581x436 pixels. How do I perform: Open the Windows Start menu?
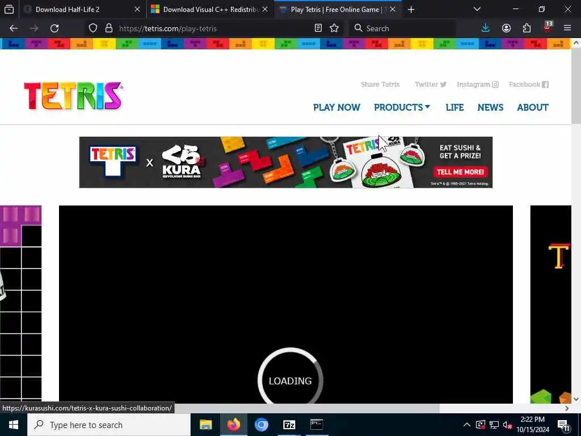tap(14, 425)
